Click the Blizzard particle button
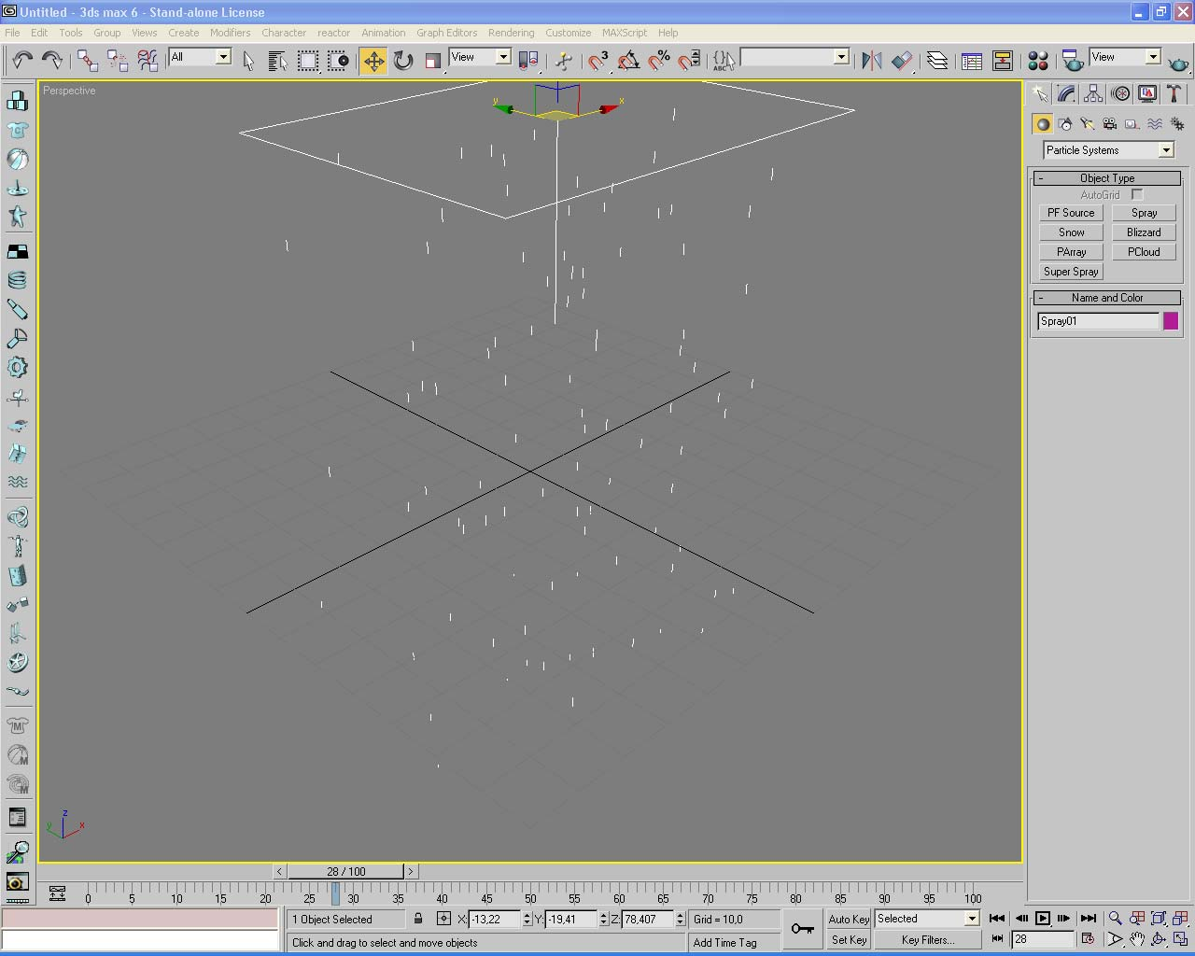The image size is (1195, 956). pyautogui.click(x=1144, y=232)
